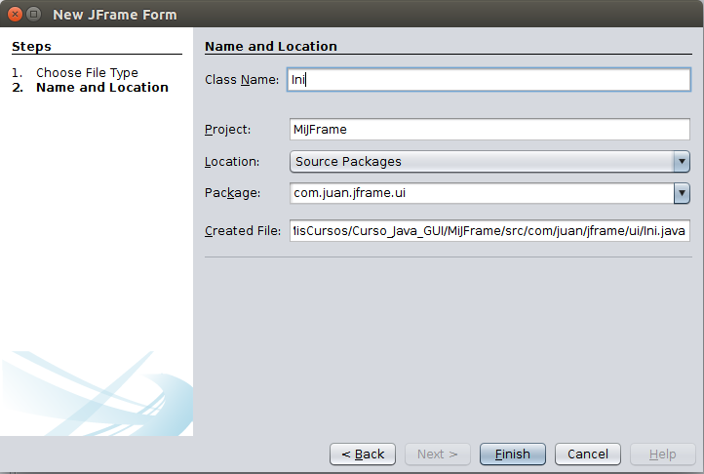This screenshot has width=704, height=474.
Task: Click the Created File label
Action: tap(243, 230)
